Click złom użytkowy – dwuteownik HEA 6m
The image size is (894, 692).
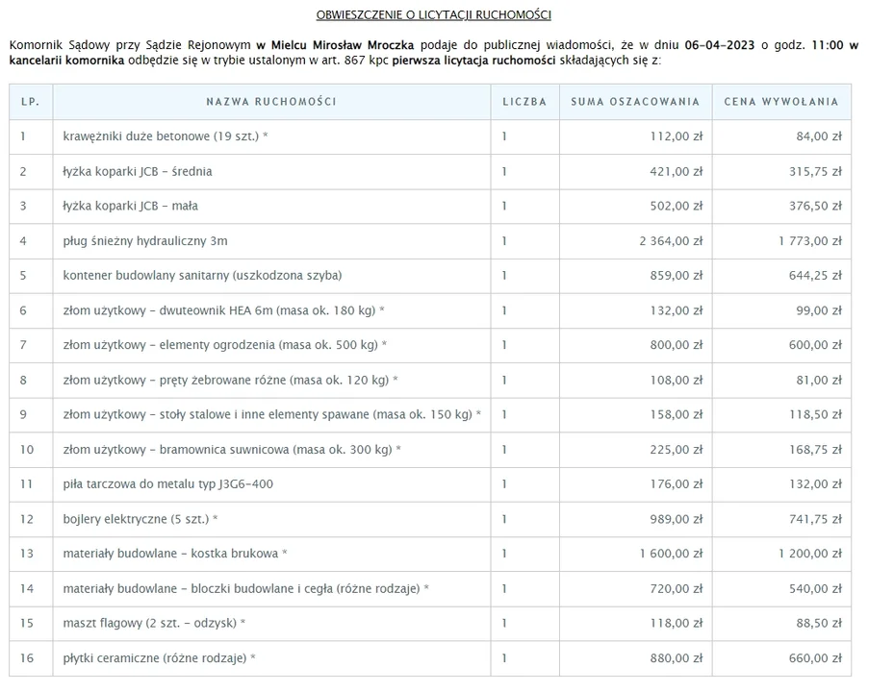point(223,310)
